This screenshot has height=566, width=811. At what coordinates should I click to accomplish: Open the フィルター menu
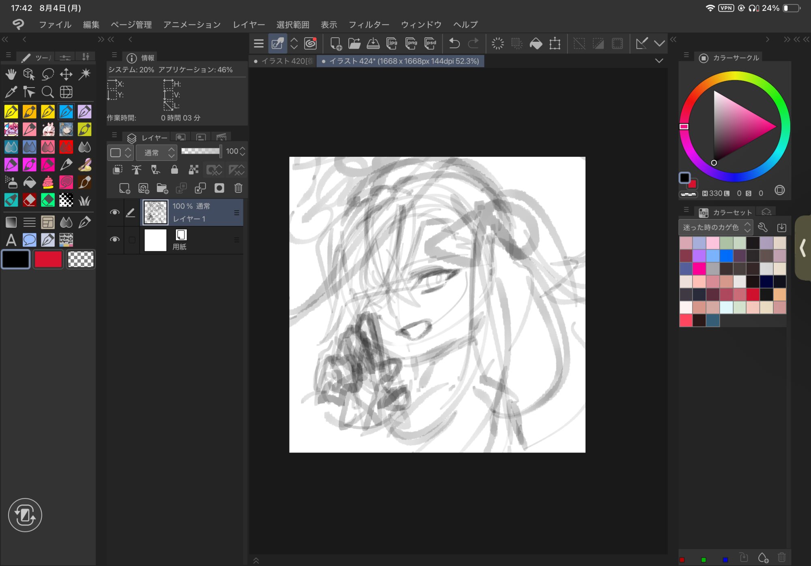coord(369,25)
